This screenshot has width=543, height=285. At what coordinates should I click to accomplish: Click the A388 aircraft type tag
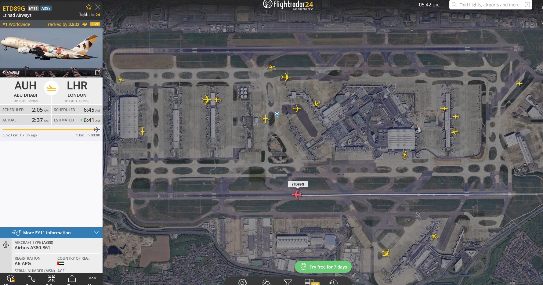(46, 8)
